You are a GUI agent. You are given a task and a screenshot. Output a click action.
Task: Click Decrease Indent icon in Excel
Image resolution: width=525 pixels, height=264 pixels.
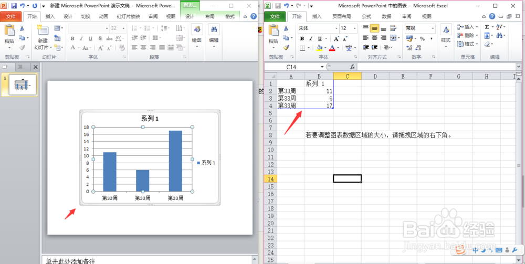[365, 48]
